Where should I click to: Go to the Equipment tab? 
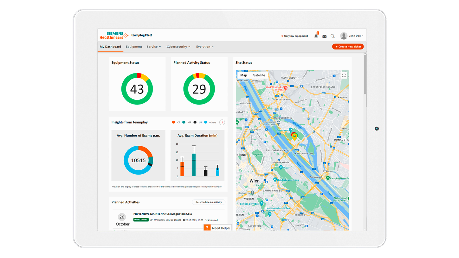[x=134, y=47]
